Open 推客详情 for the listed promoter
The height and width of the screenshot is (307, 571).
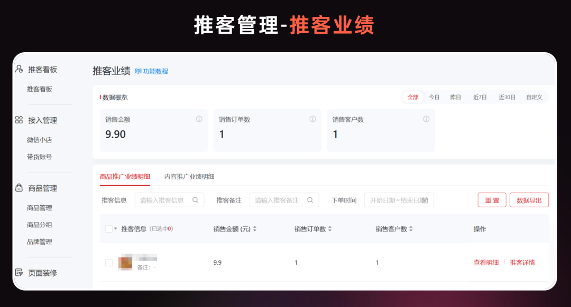coord(522,262)
